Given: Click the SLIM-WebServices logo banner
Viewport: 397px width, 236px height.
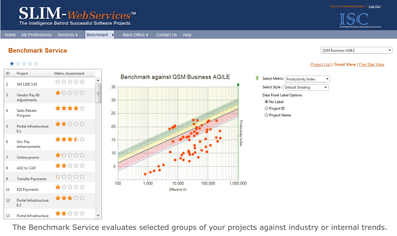Looking at the screenshot, I should (x=77, y=16).
